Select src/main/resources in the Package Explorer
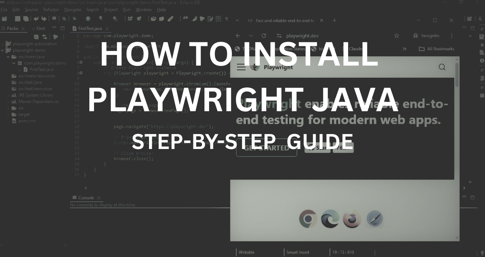The width and height of the screenshot is (485, 257). pos(37,76)
